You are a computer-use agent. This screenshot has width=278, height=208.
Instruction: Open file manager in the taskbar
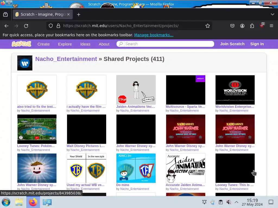pos(19,202)
